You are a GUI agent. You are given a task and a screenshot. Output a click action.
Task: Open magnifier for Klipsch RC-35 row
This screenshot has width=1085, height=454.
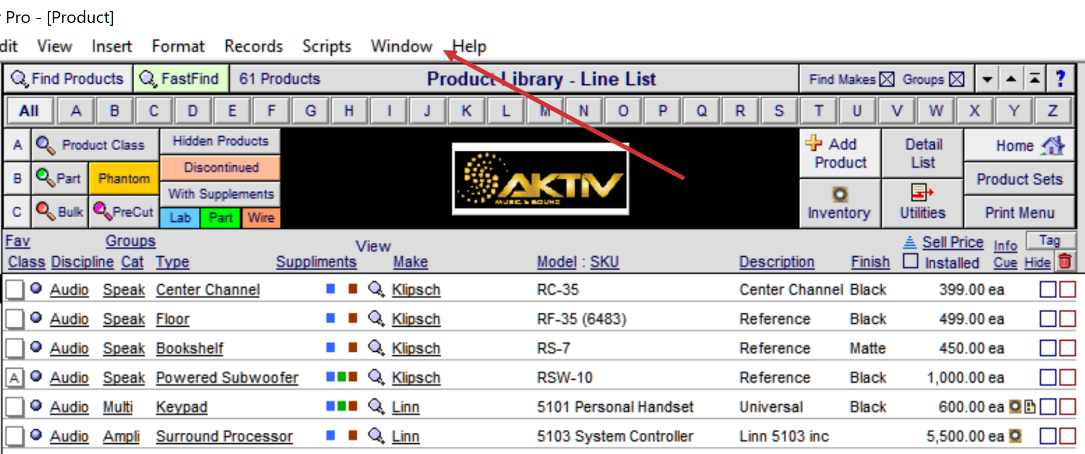[376, 289]
